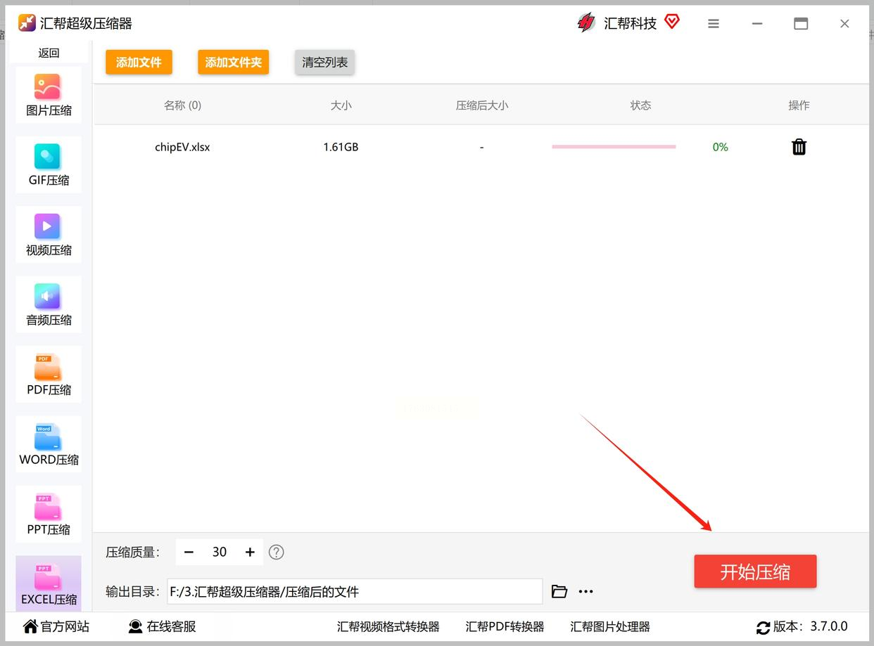Click the 压缩后大小 column header
Viewport: 874px width, 646px height.
click(481, 105)
